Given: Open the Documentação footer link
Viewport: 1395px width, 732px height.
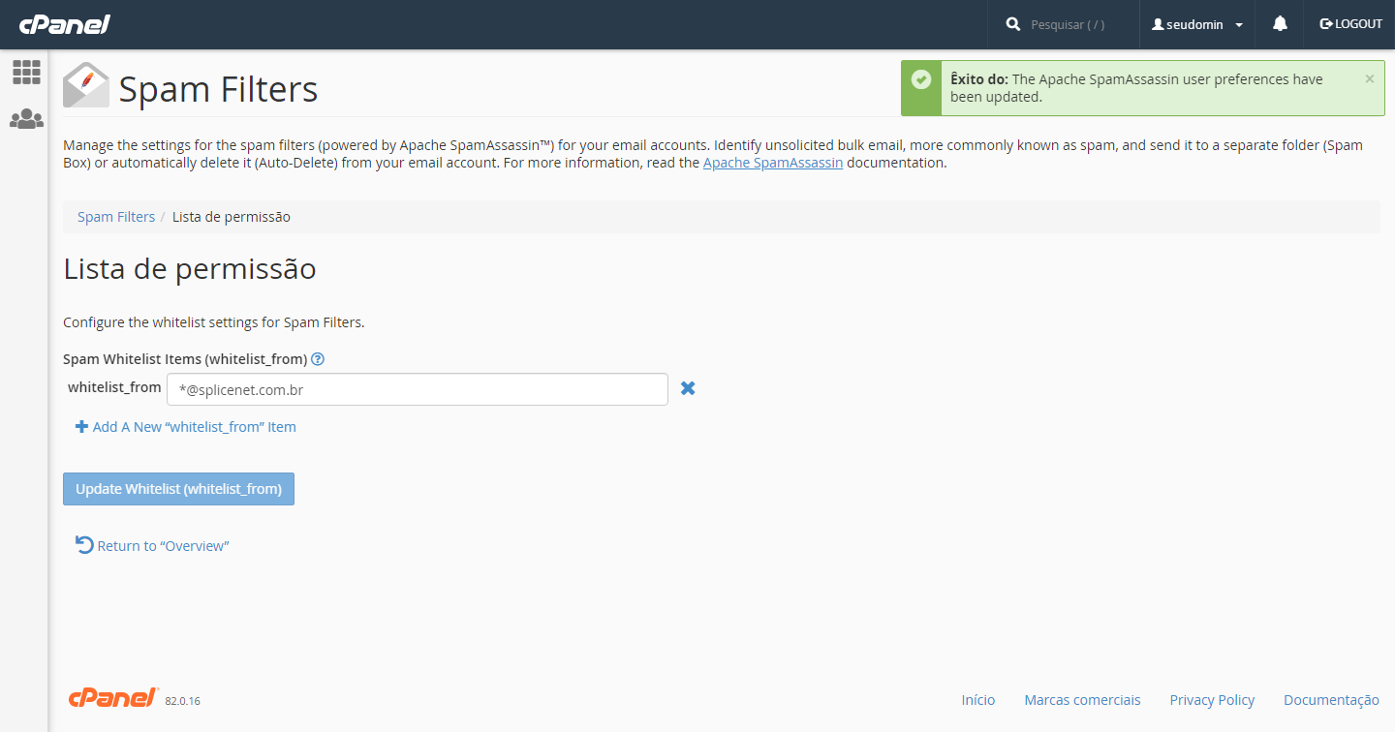Looking at the screenshot, I should (1331, 700).
